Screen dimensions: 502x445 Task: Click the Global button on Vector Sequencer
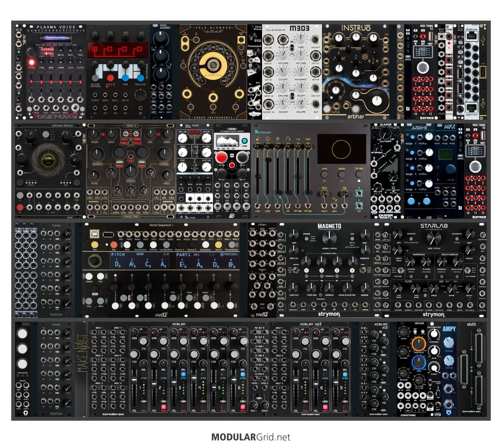click(x=89, y=276)
